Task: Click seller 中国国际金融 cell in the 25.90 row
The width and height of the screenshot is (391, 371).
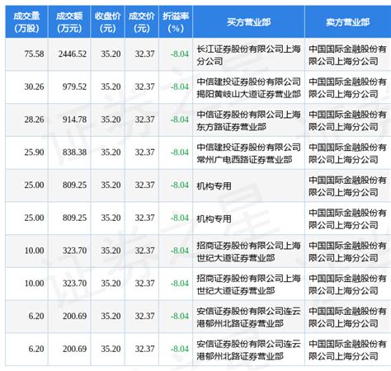Action: pyautogui.click(x=347, y=153)
